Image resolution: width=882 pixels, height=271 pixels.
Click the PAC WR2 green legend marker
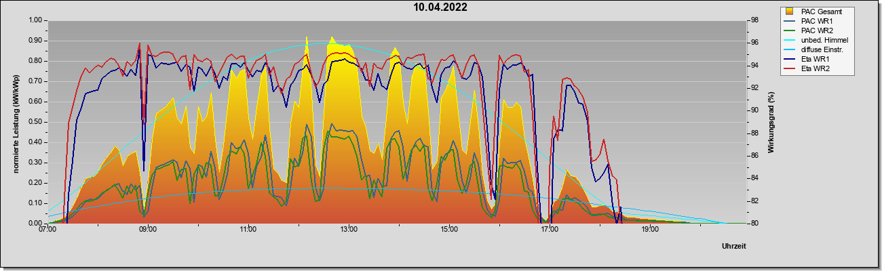point(790,30)
